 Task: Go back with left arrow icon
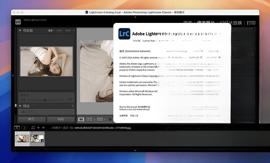(38, 128)
